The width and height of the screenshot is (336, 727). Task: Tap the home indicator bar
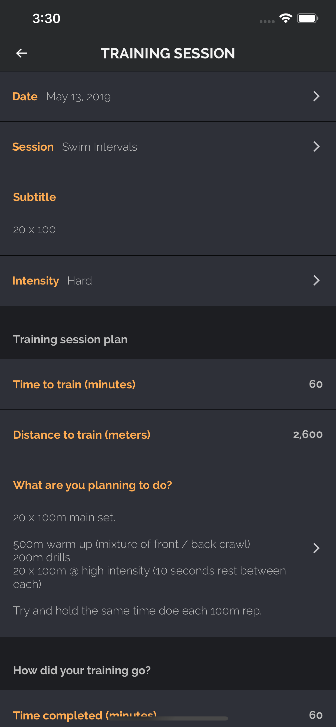(x=168, y=718)
